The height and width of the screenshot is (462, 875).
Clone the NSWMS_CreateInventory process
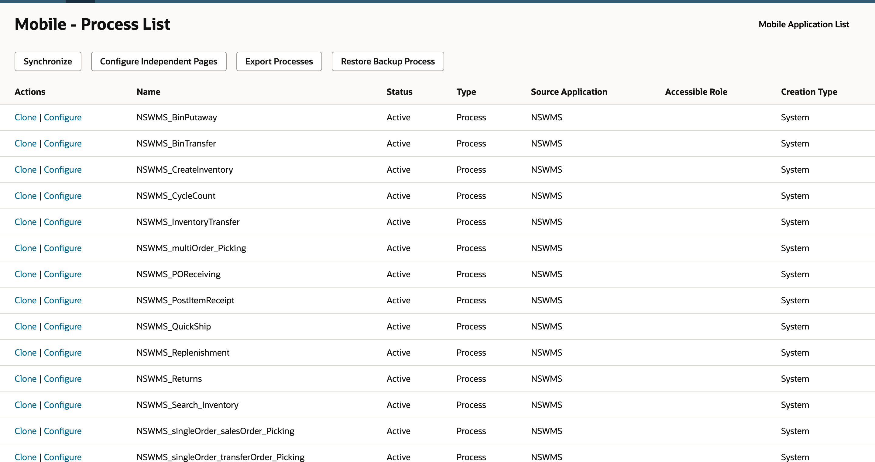click(26, 170)
